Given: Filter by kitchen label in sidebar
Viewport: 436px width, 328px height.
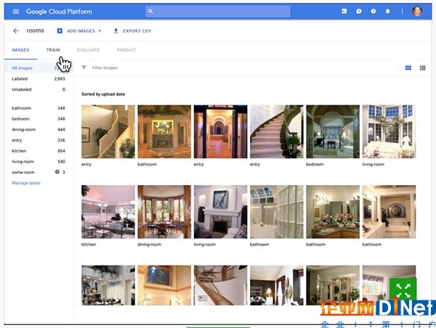Looking at the screenshot, I should [x=39, y=151].
